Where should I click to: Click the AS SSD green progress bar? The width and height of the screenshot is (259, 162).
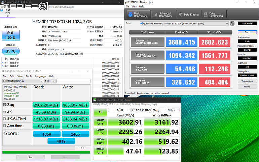46,152
